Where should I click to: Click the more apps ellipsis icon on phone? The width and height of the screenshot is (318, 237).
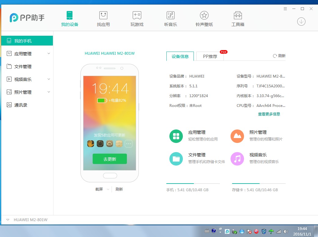point(129,144)
